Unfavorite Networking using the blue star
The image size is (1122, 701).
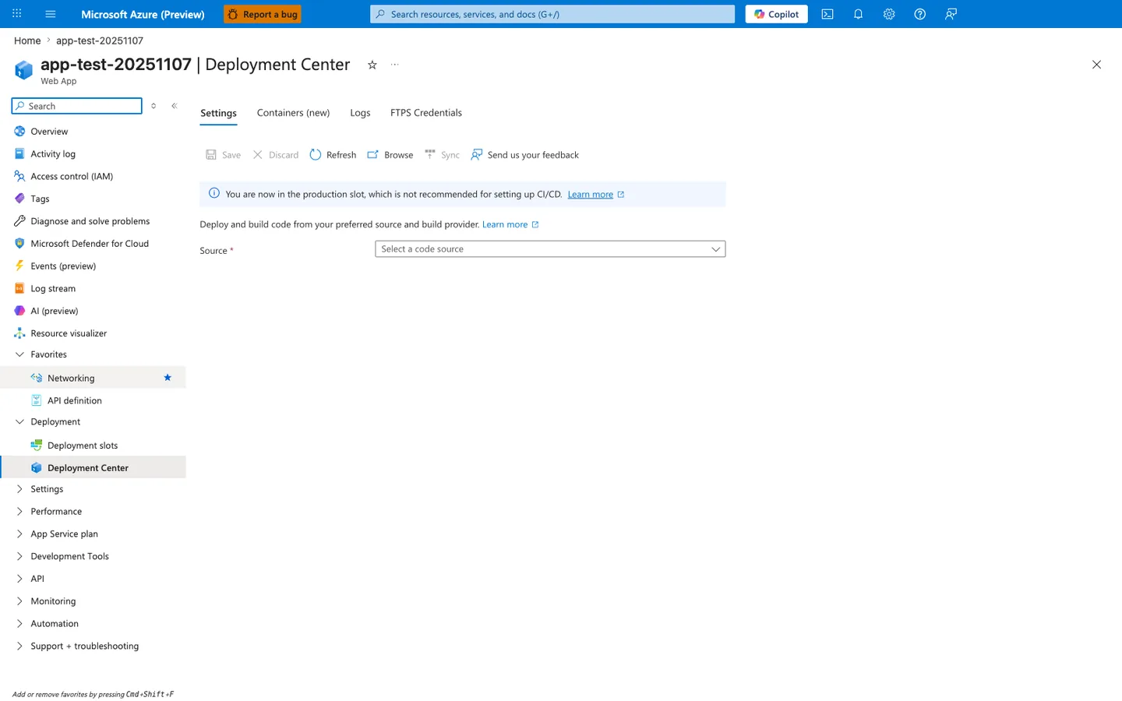[x=168, y=378]
